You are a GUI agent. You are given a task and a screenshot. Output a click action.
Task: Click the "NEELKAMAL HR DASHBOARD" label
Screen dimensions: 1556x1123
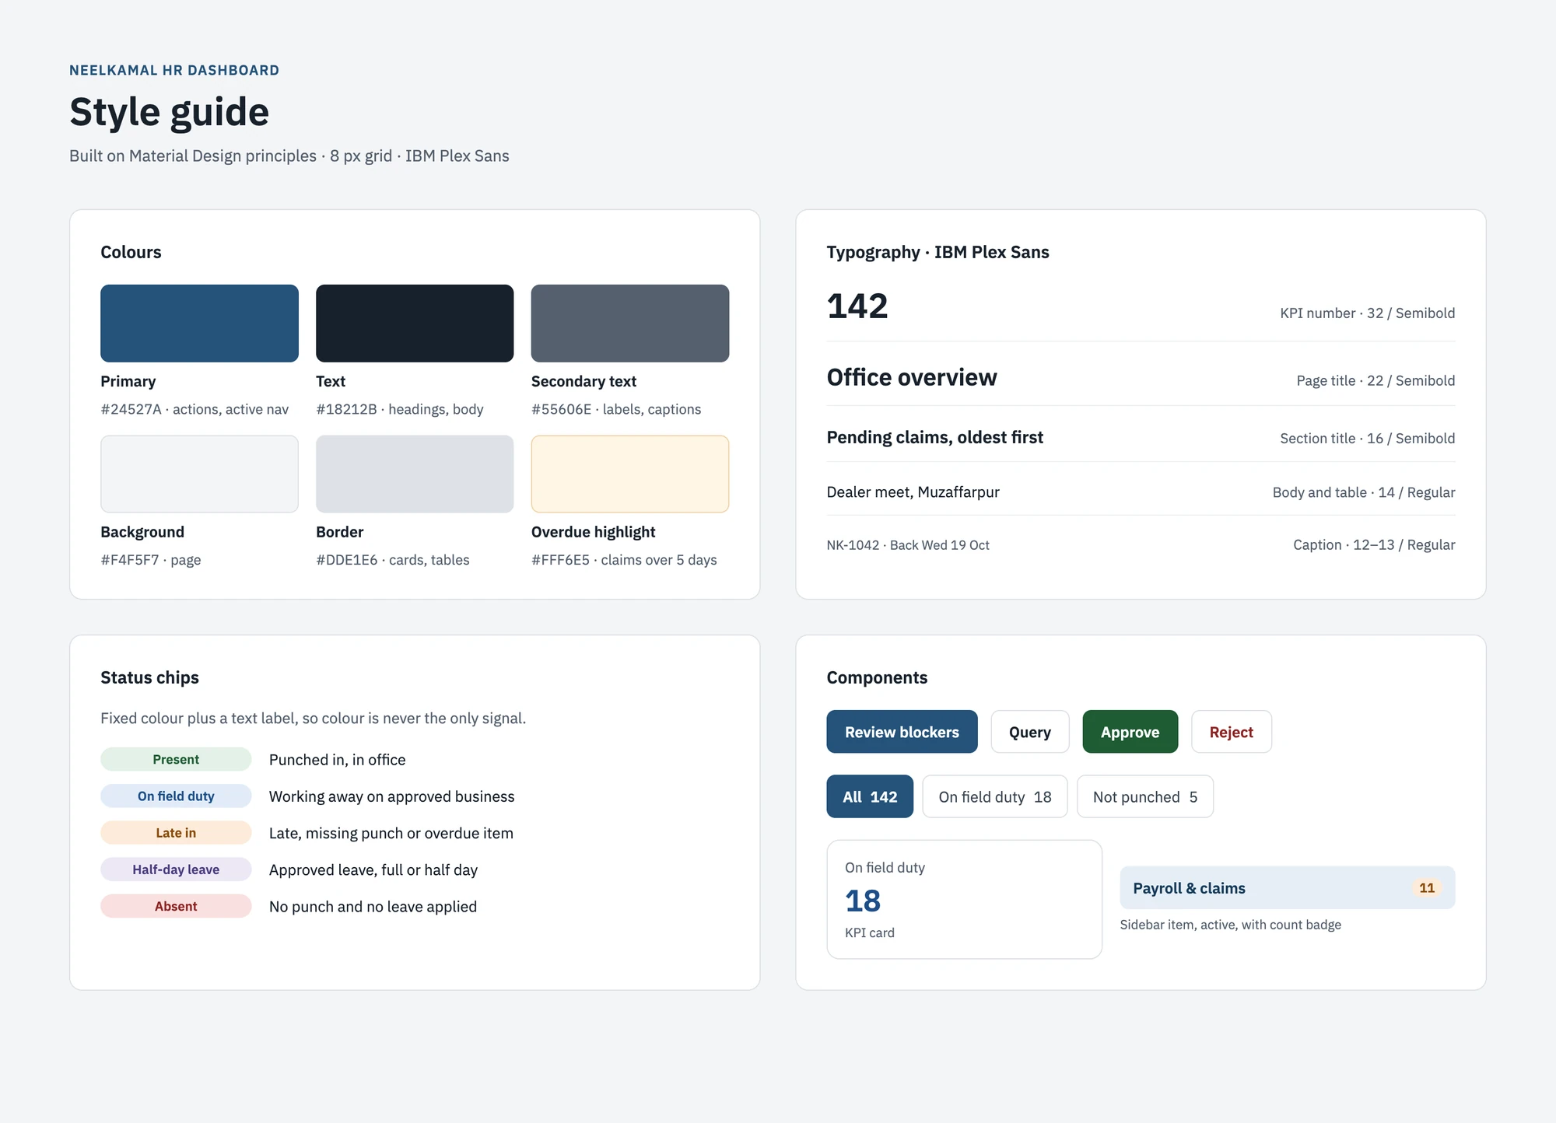(x=174, y=70)
